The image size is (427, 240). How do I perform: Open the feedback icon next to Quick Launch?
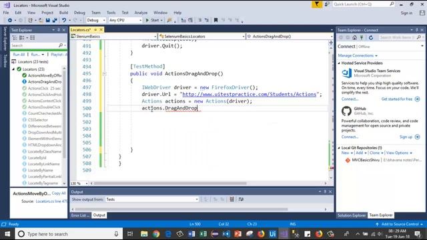pos(327,5)
